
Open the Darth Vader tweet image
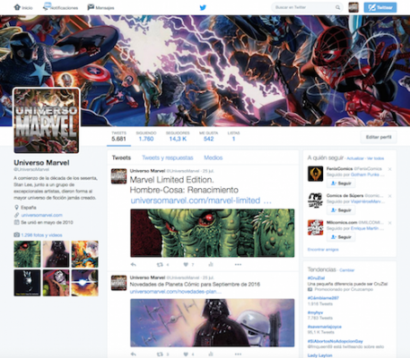click(x=213, y=323)
